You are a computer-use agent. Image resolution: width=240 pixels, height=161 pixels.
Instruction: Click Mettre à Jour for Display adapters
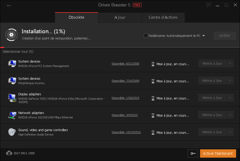click(x=212, y=98)
